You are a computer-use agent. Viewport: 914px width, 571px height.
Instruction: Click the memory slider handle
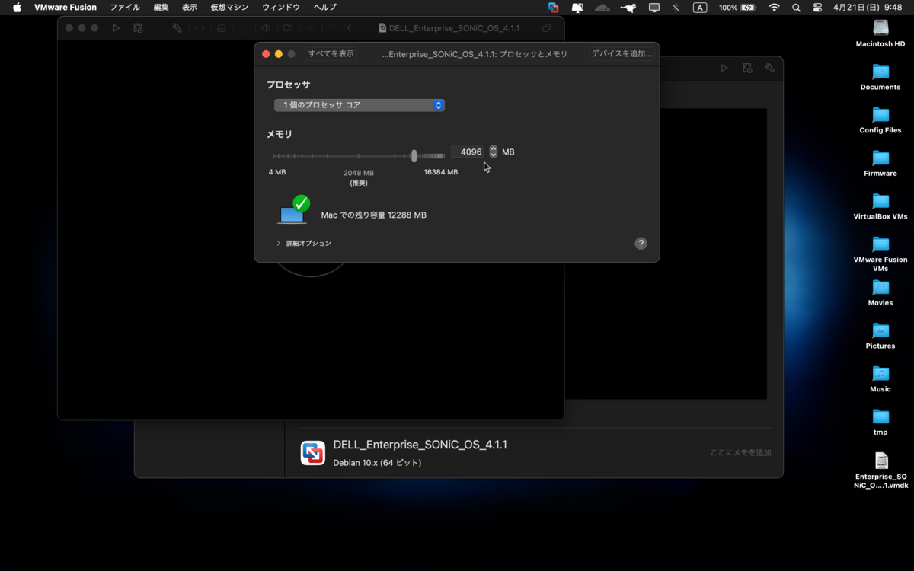click(414, 155)
